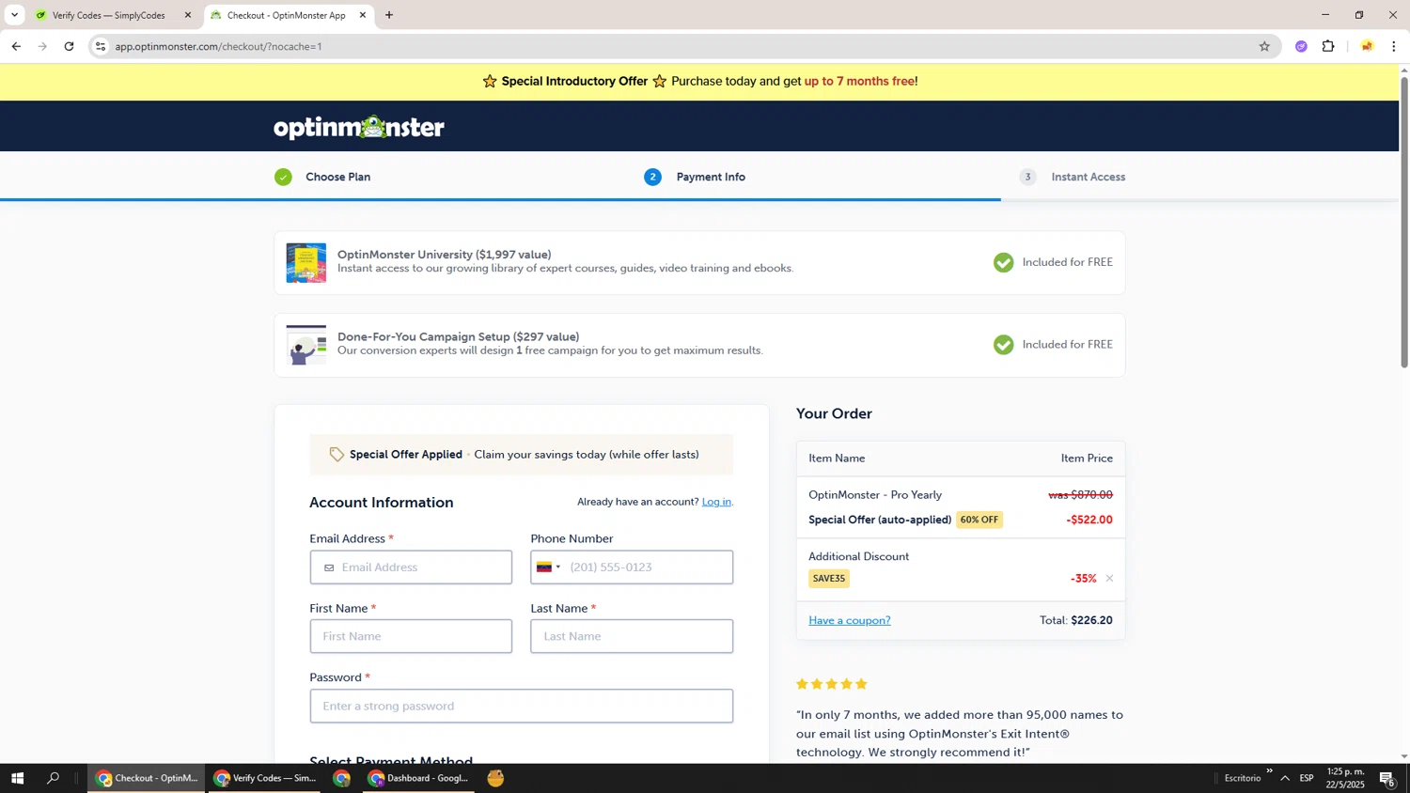Image resolution: width=1410 pixels, height=793 pixels.
Task: Focus the Last Name field
Action: [x=632, y=636]
